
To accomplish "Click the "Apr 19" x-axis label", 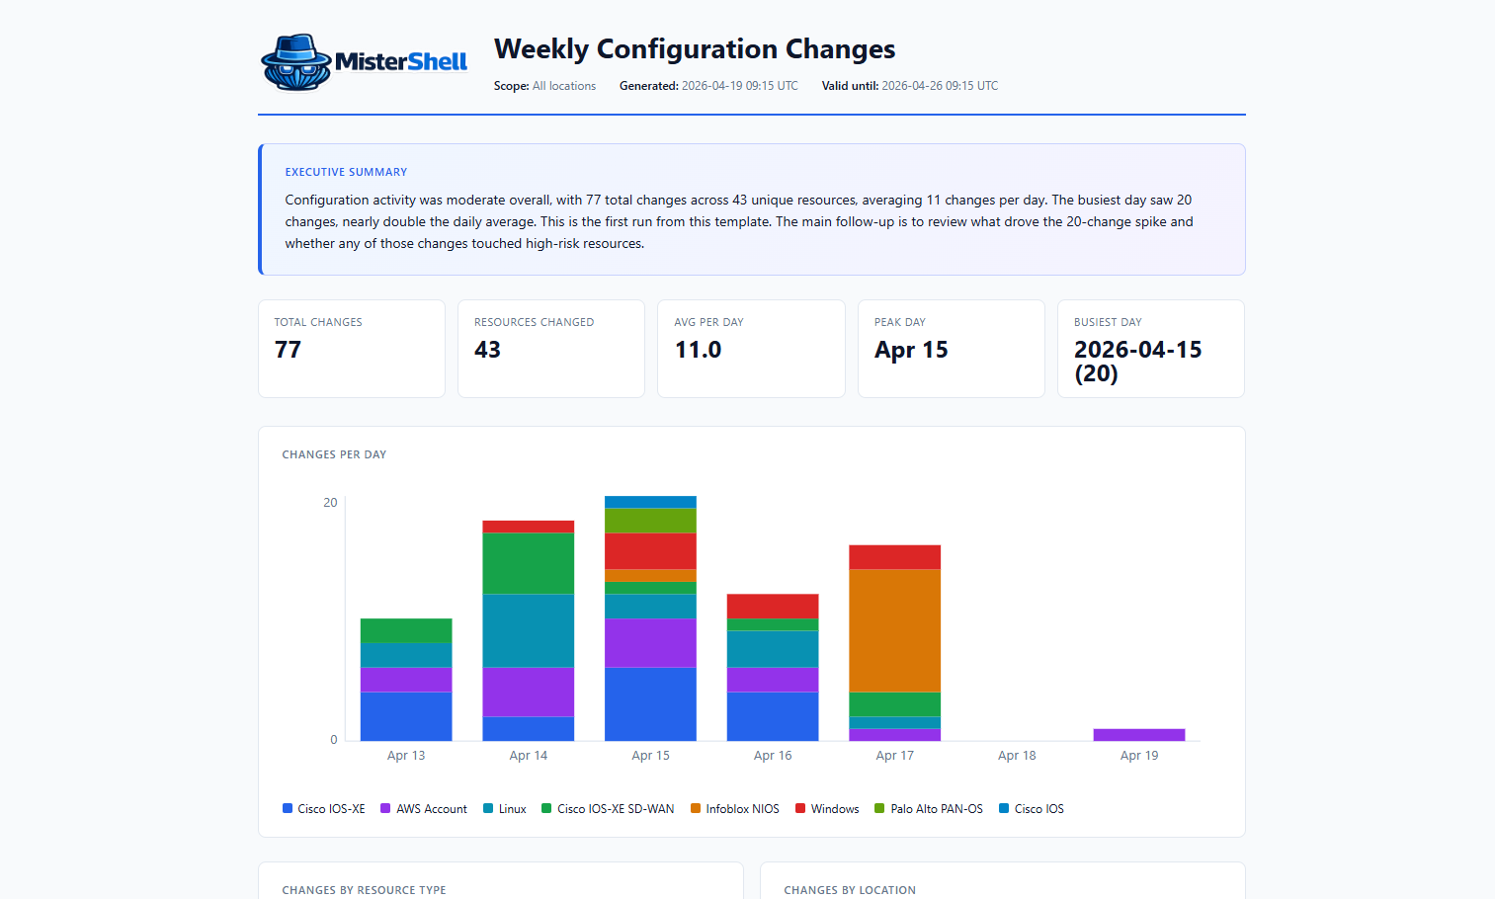I will click(x=1139, y=756).
